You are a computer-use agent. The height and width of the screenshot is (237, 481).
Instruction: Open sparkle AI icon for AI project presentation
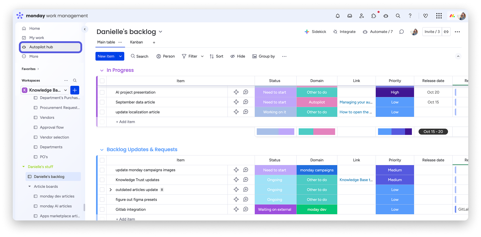236,92
